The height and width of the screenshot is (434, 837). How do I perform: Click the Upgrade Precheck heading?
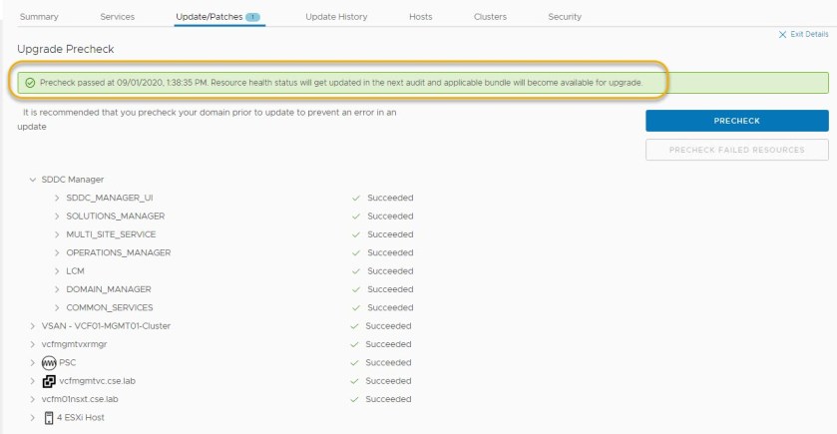click(x=66, y=49)
